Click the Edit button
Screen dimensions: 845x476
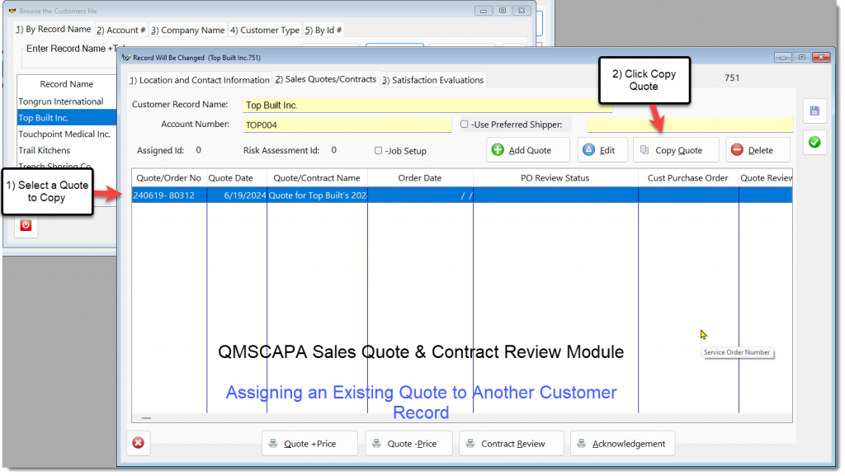pyautogui.click(x=602, y=150)
